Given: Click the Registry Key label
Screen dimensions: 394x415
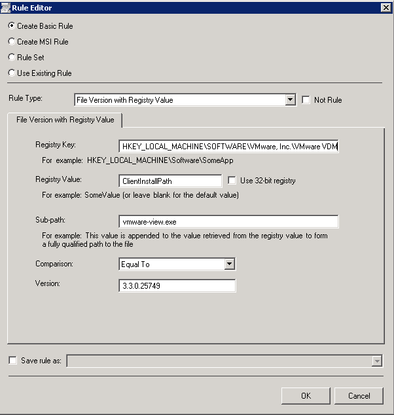Looking at the screenshot, I should click(x=56, y=145).
